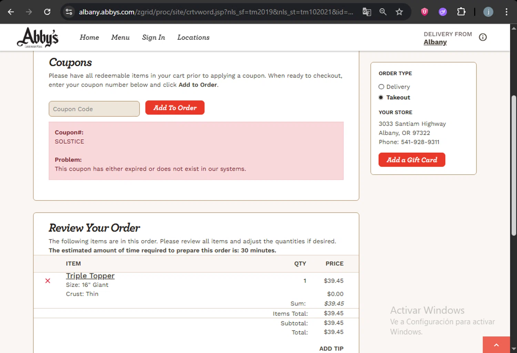Screen dimensions: 517x353
Task: Open the red shield extension icon
Action: (425, 12)
